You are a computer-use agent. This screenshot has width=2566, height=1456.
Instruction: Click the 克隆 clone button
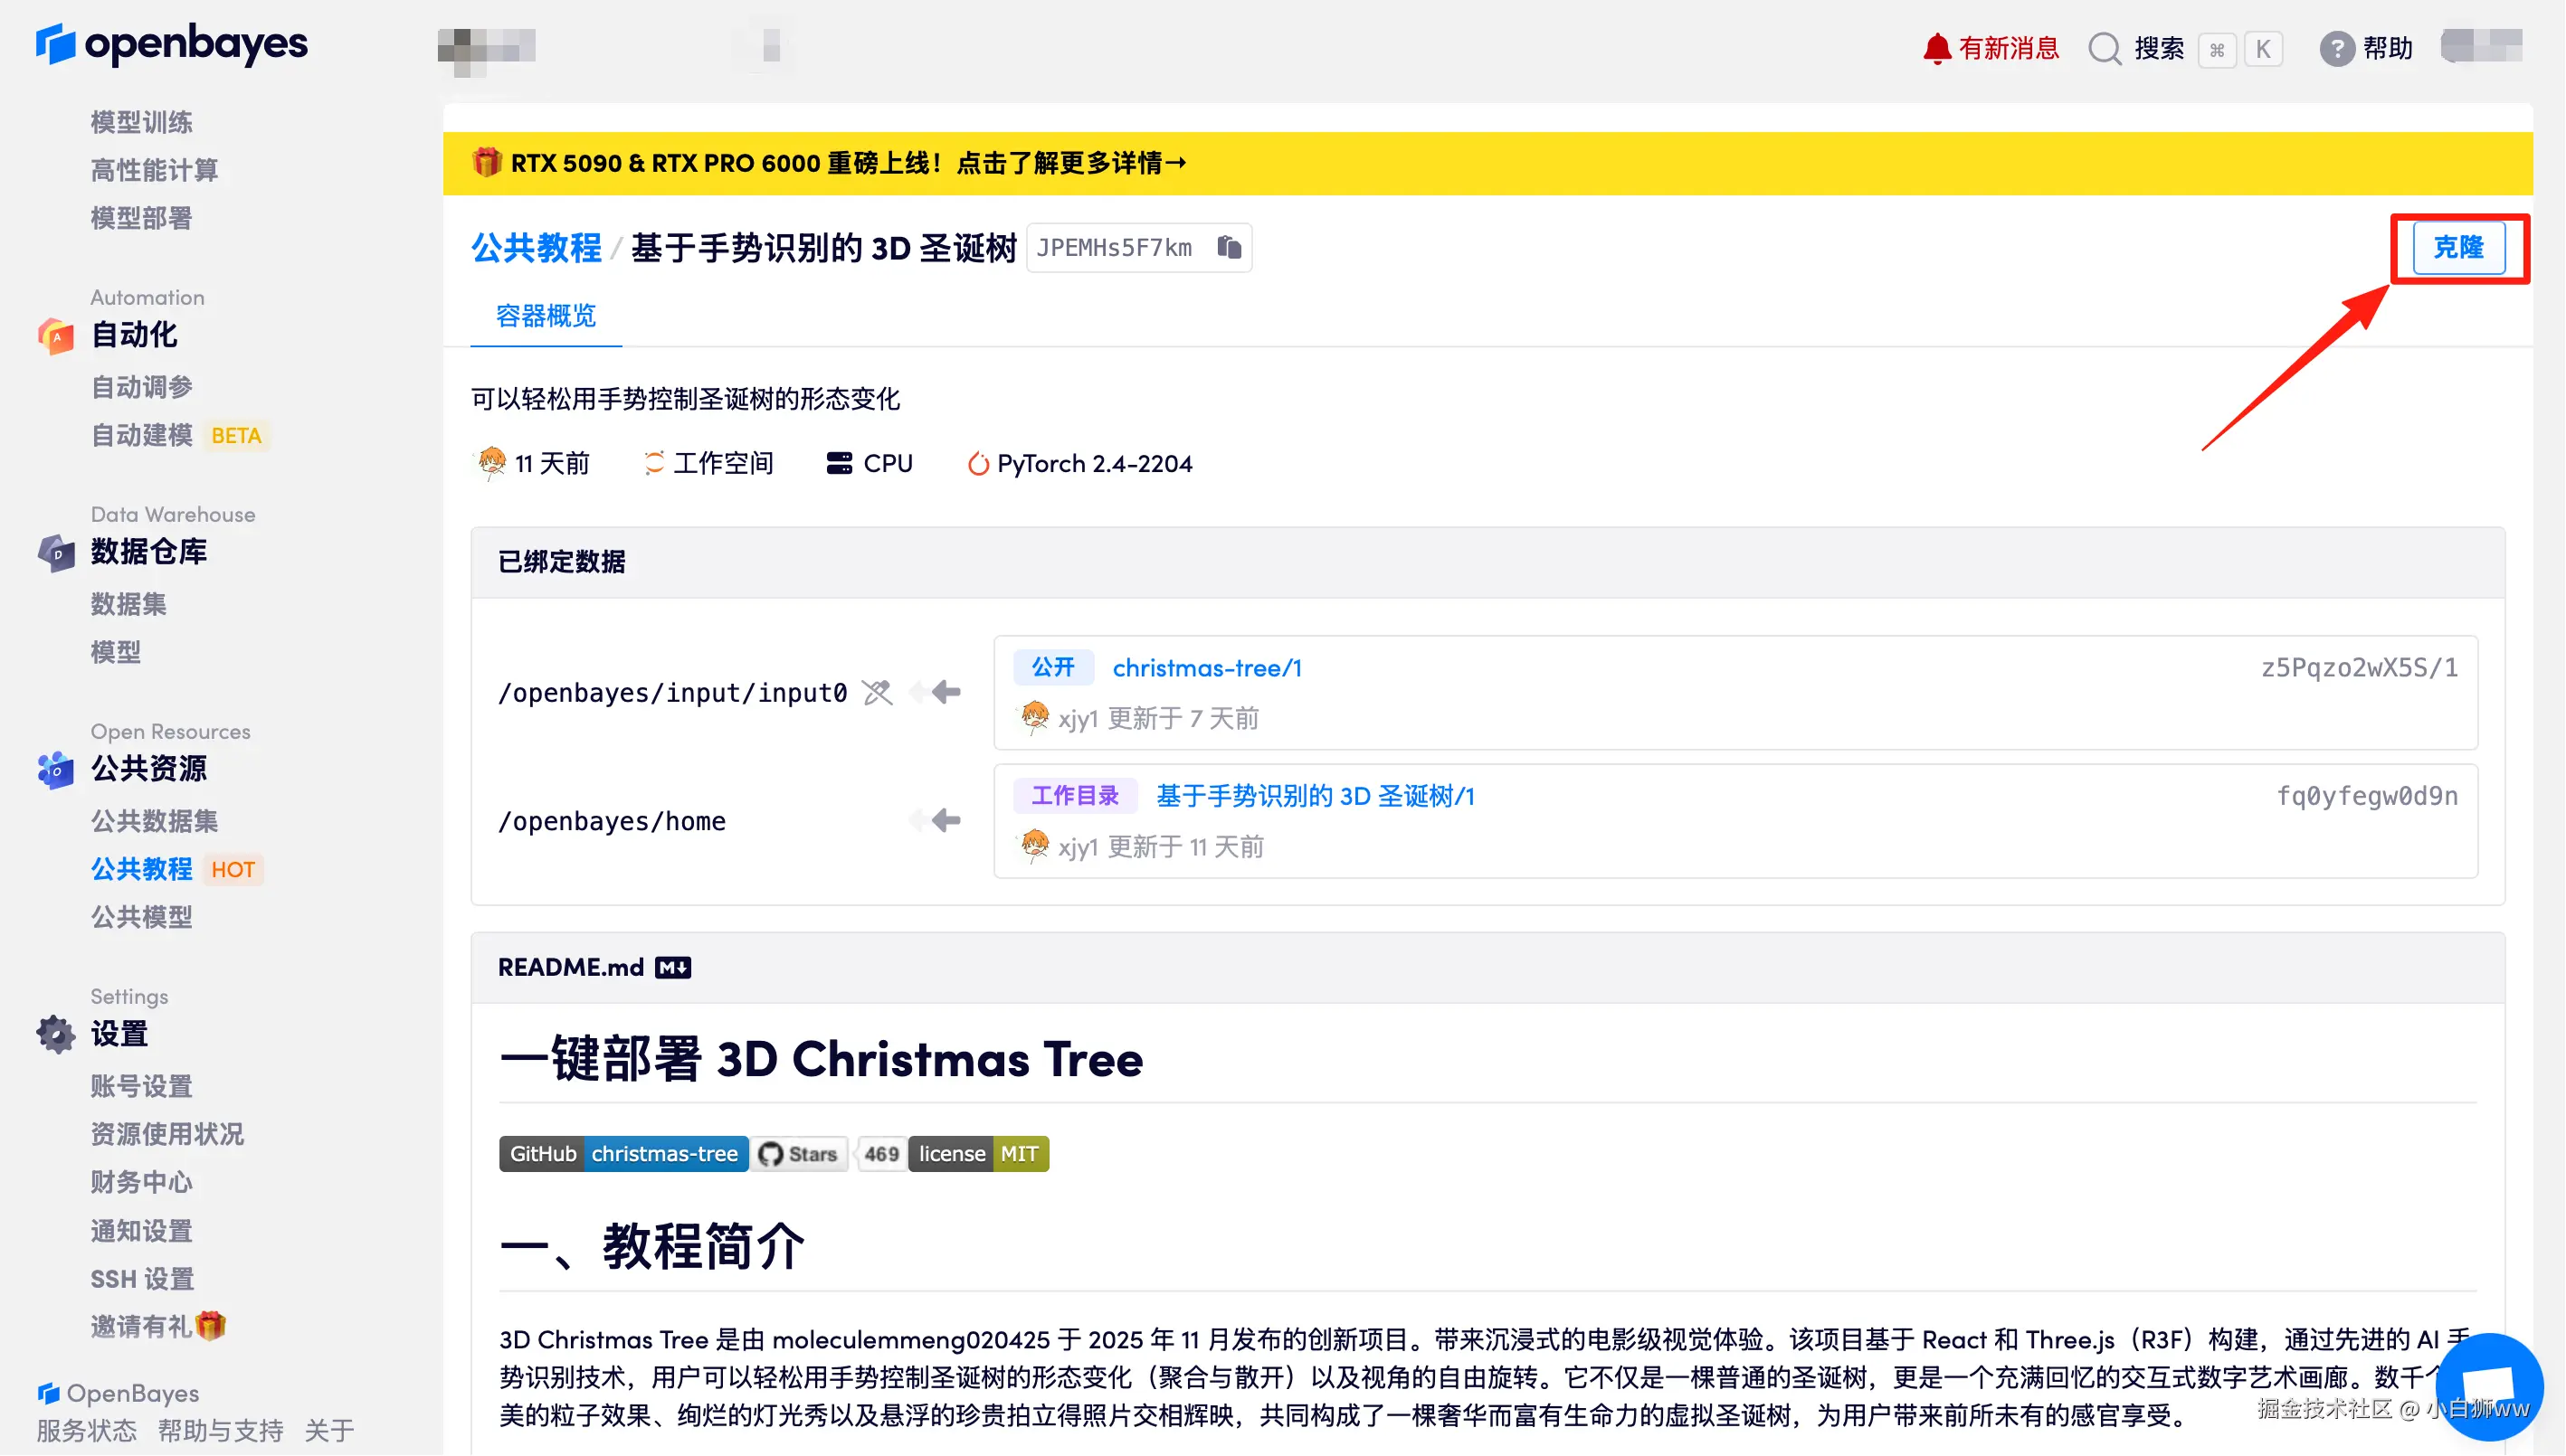click(2458, 247)
